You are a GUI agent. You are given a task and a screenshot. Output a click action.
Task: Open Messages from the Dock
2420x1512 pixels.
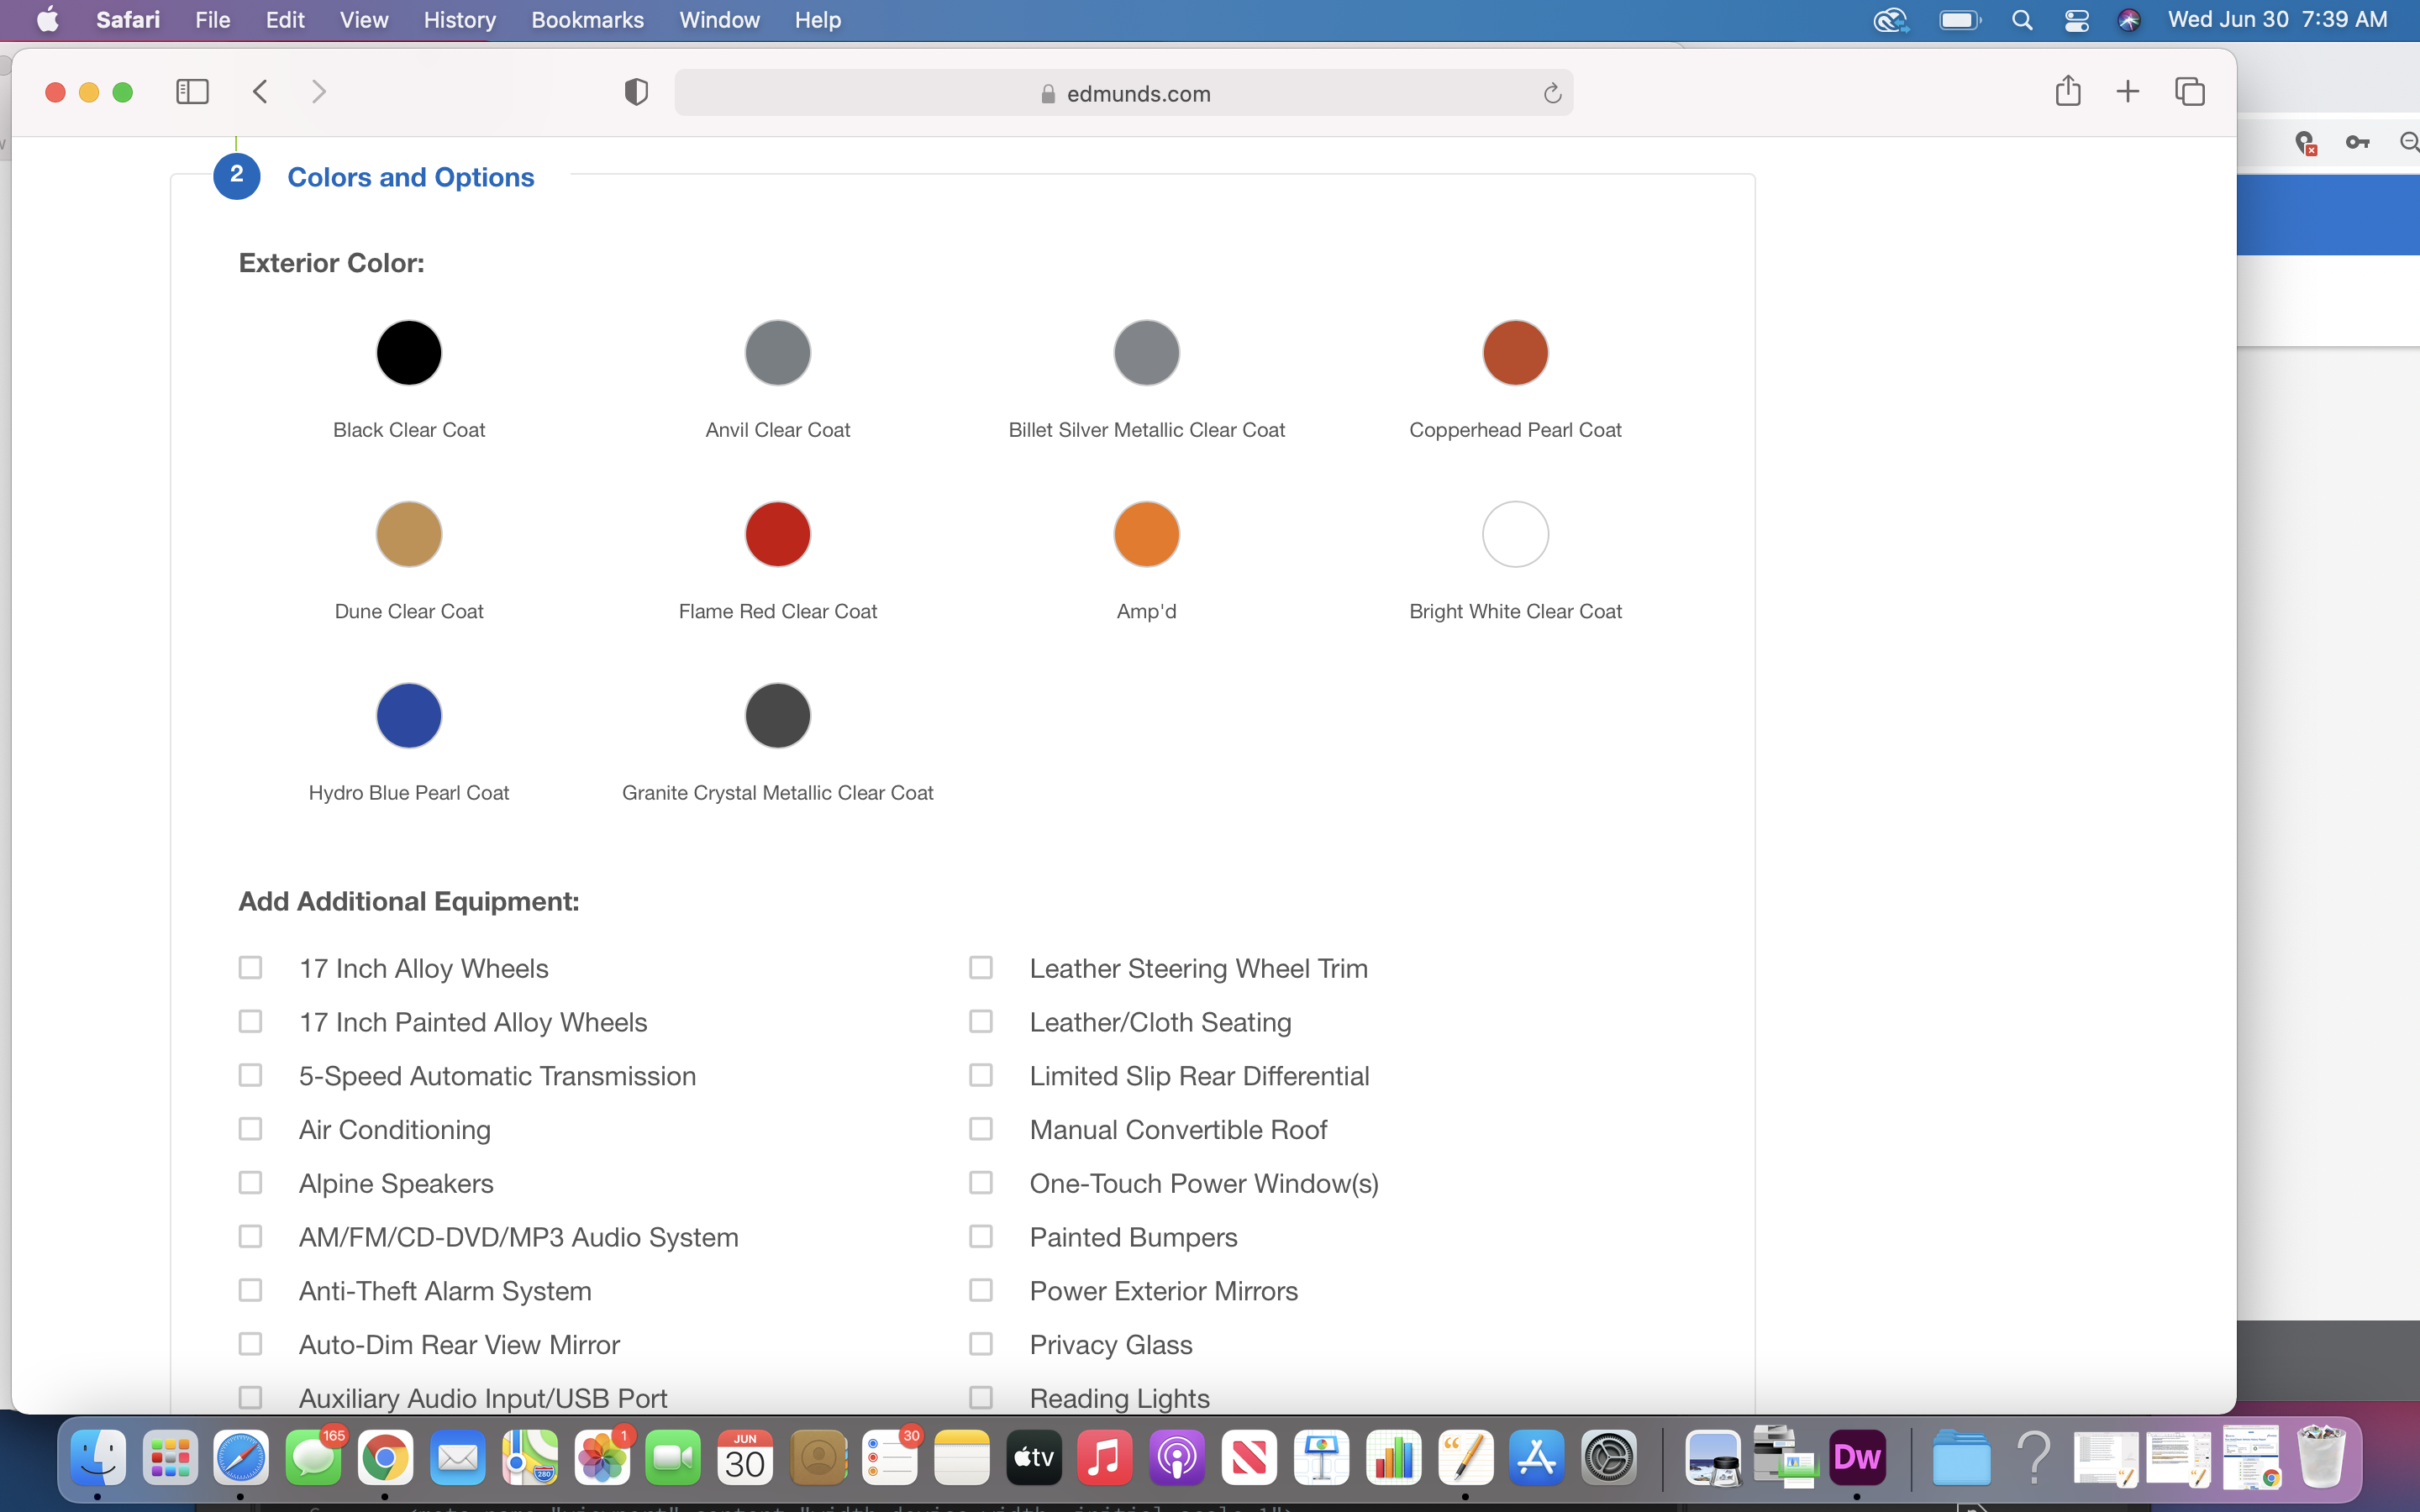click(x=314, y=1458)
